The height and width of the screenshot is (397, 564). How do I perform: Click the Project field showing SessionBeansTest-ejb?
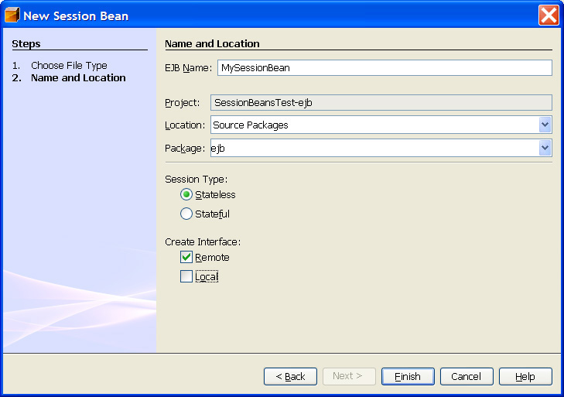[x=381, y=102]
